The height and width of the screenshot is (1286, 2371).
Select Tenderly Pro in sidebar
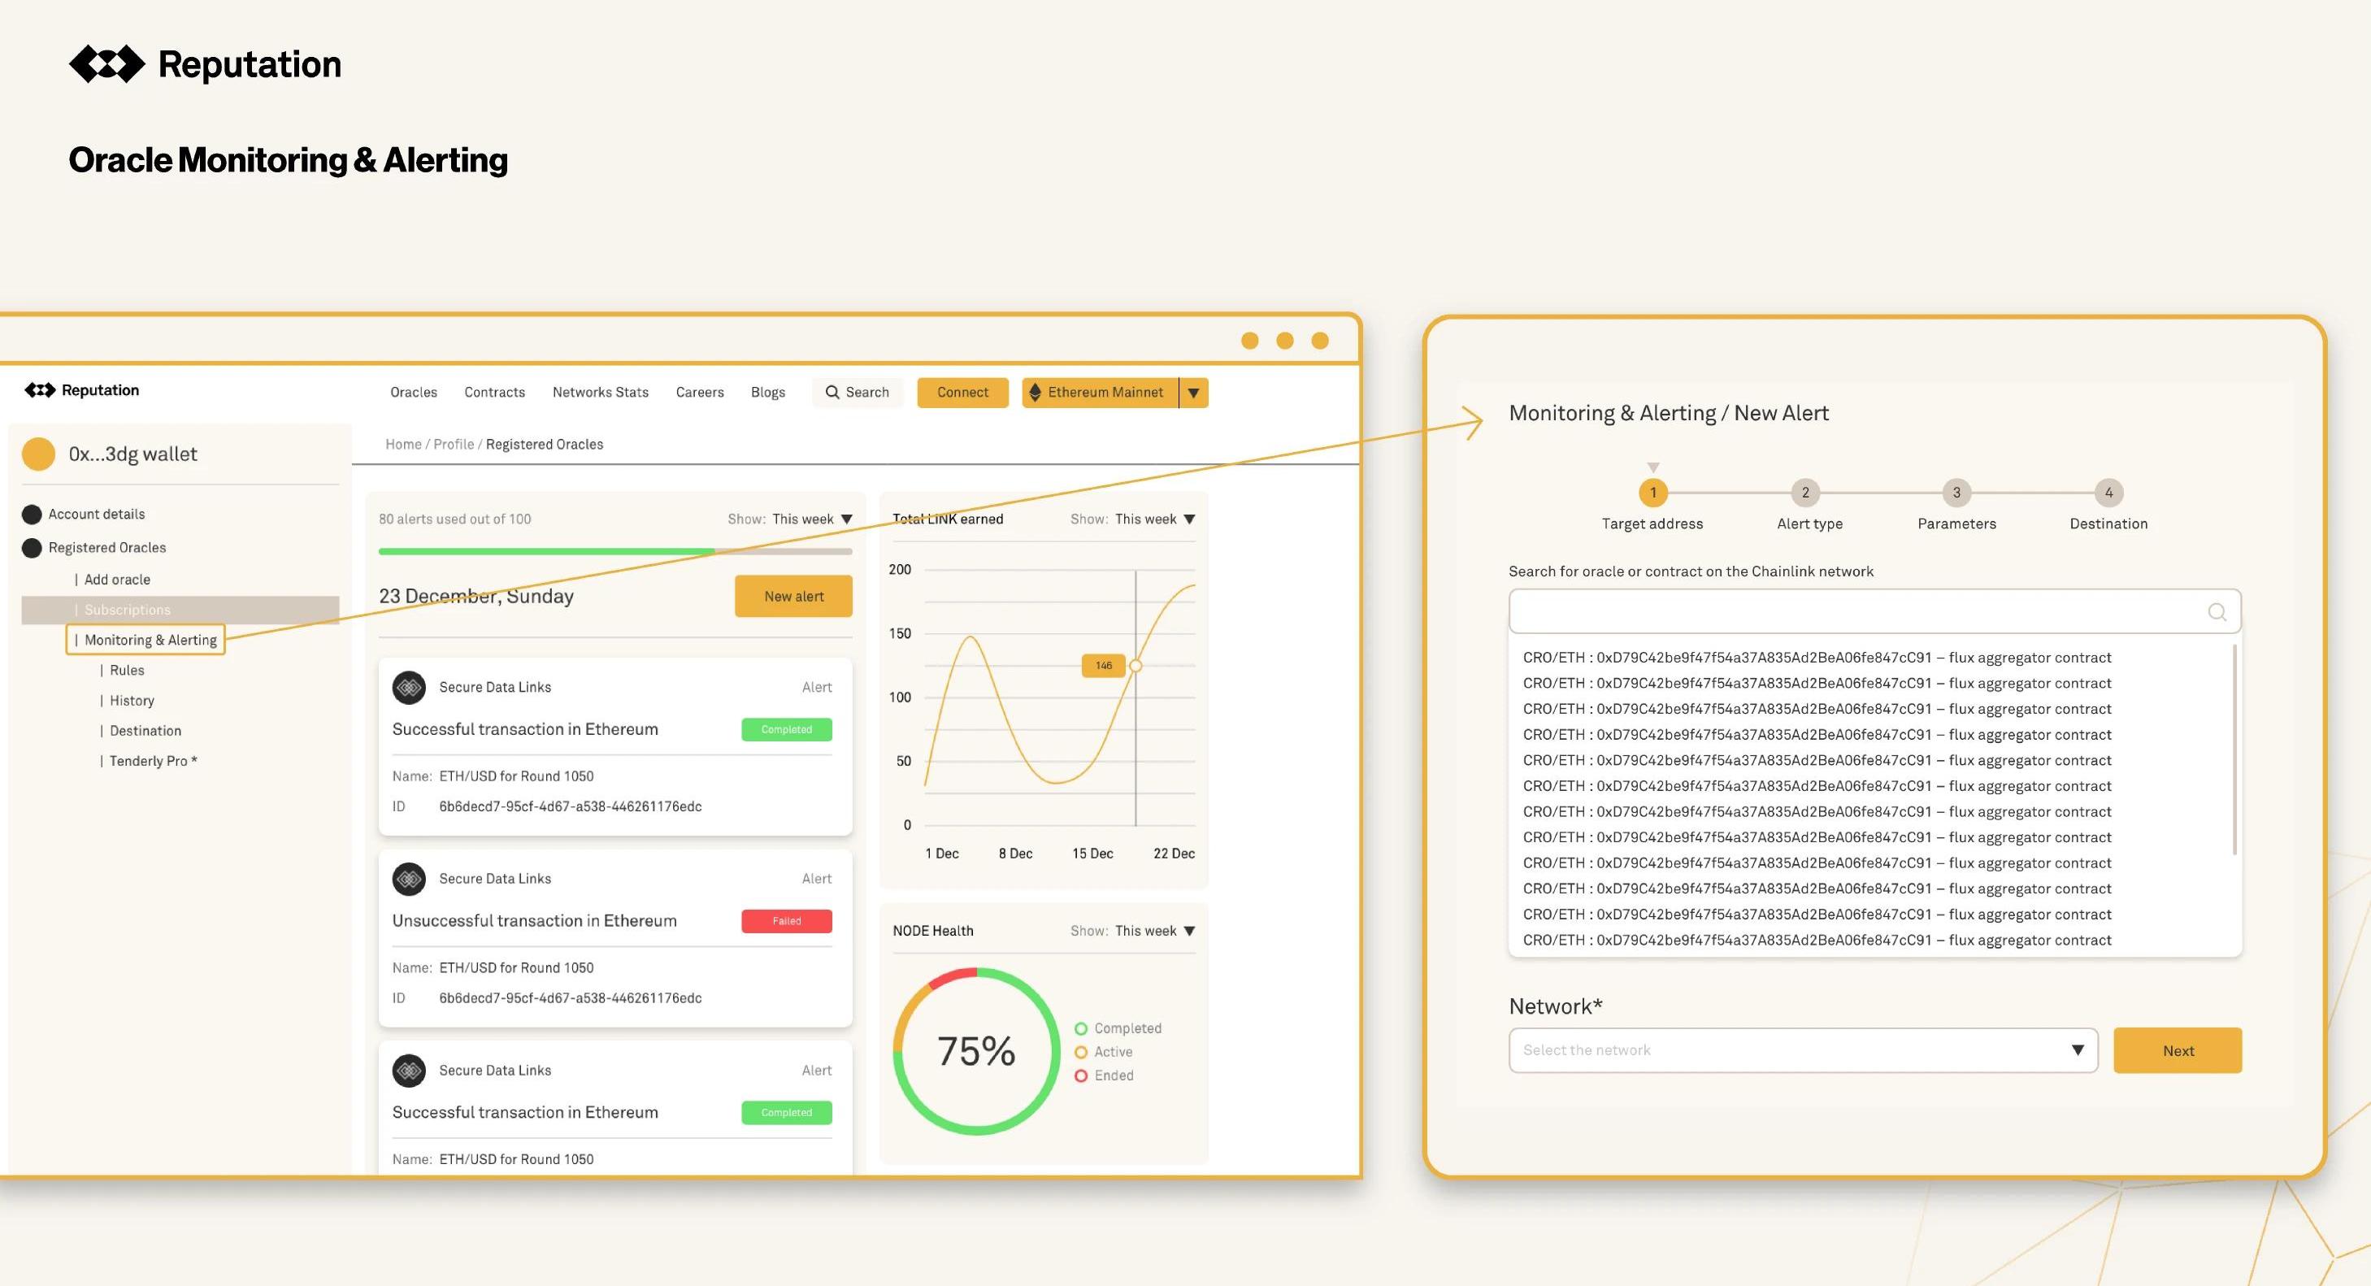(153, 762)
